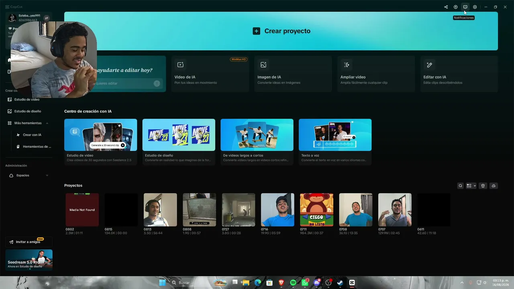
Task: Search projects with the magnifier icon
Action: tap(461, 186)
